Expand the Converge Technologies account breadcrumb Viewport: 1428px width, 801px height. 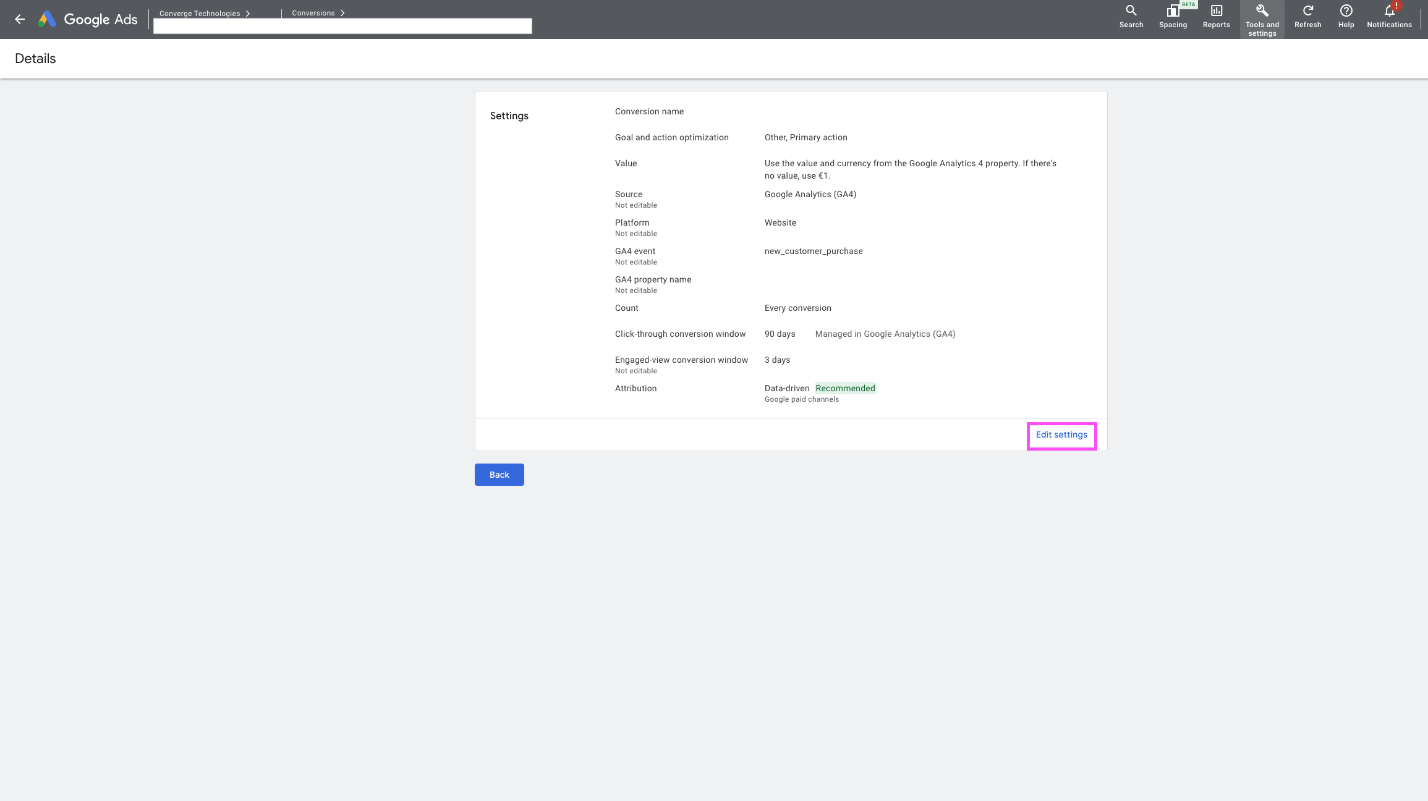(x=205, y=13)
